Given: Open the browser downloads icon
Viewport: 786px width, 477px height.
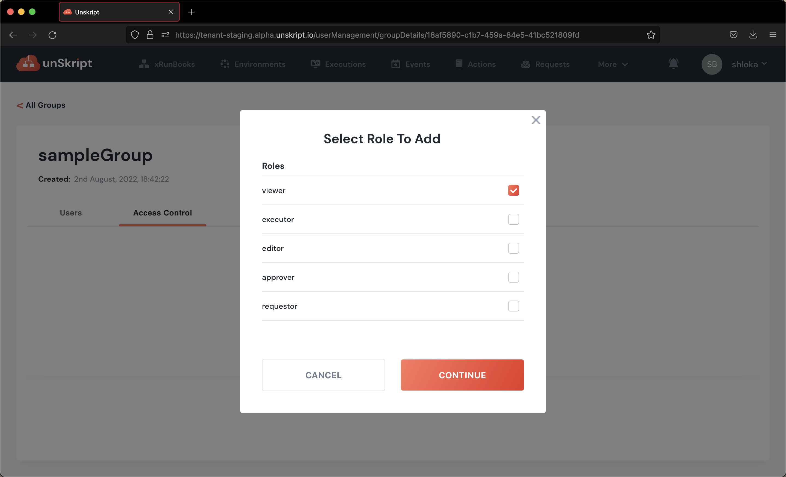Looking at the screenshot, I should pyautogui.click(x=753, y=34).
